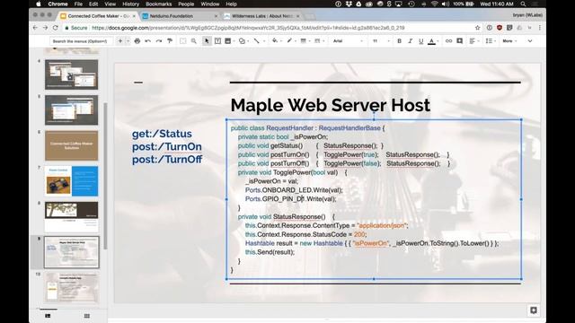The height and width of the screenshot is (323, 575).
Task: Click the Explore button in bottom-right corner
Action: 534,310
